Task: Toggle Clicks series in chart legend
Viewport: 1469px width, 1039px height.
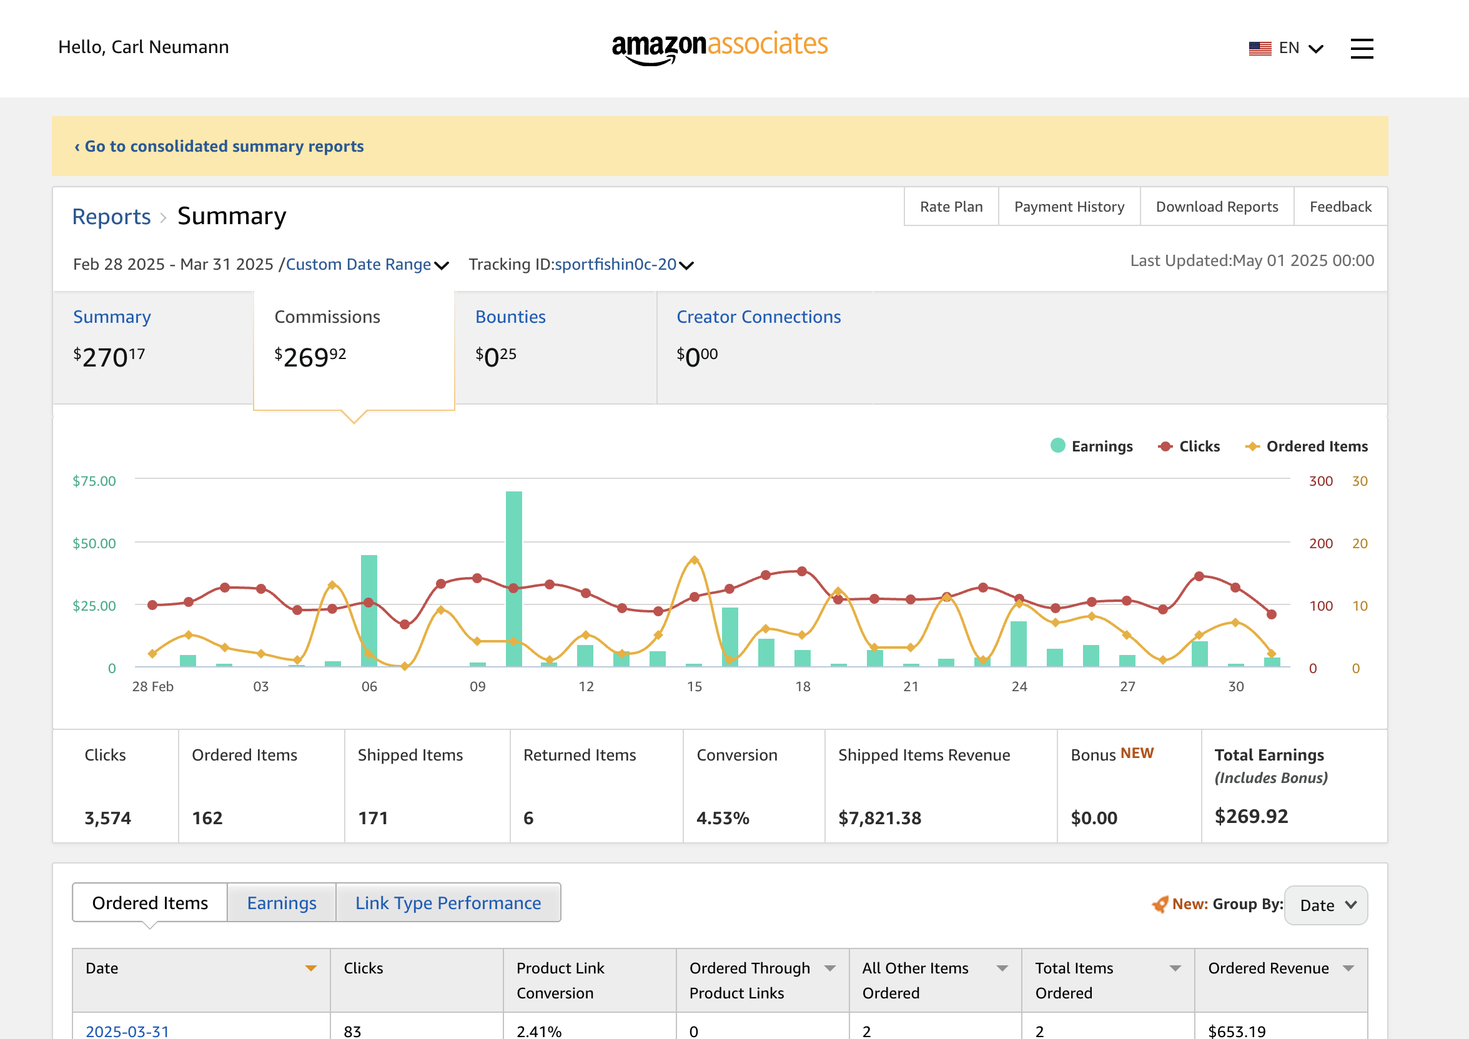Action: point(1189,446)
